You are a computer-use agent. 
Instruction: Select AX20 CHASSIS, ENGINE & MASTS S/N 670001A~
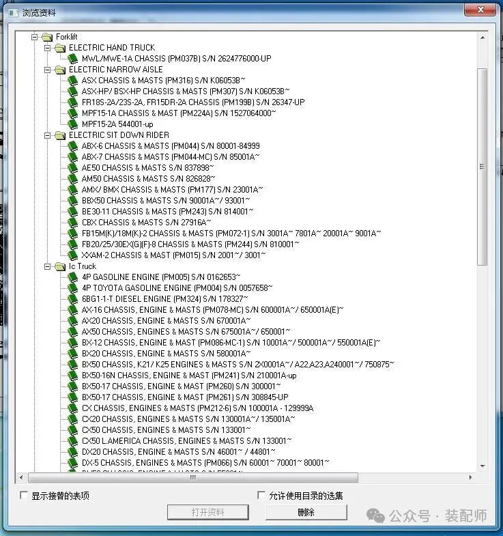pos(166,321)
